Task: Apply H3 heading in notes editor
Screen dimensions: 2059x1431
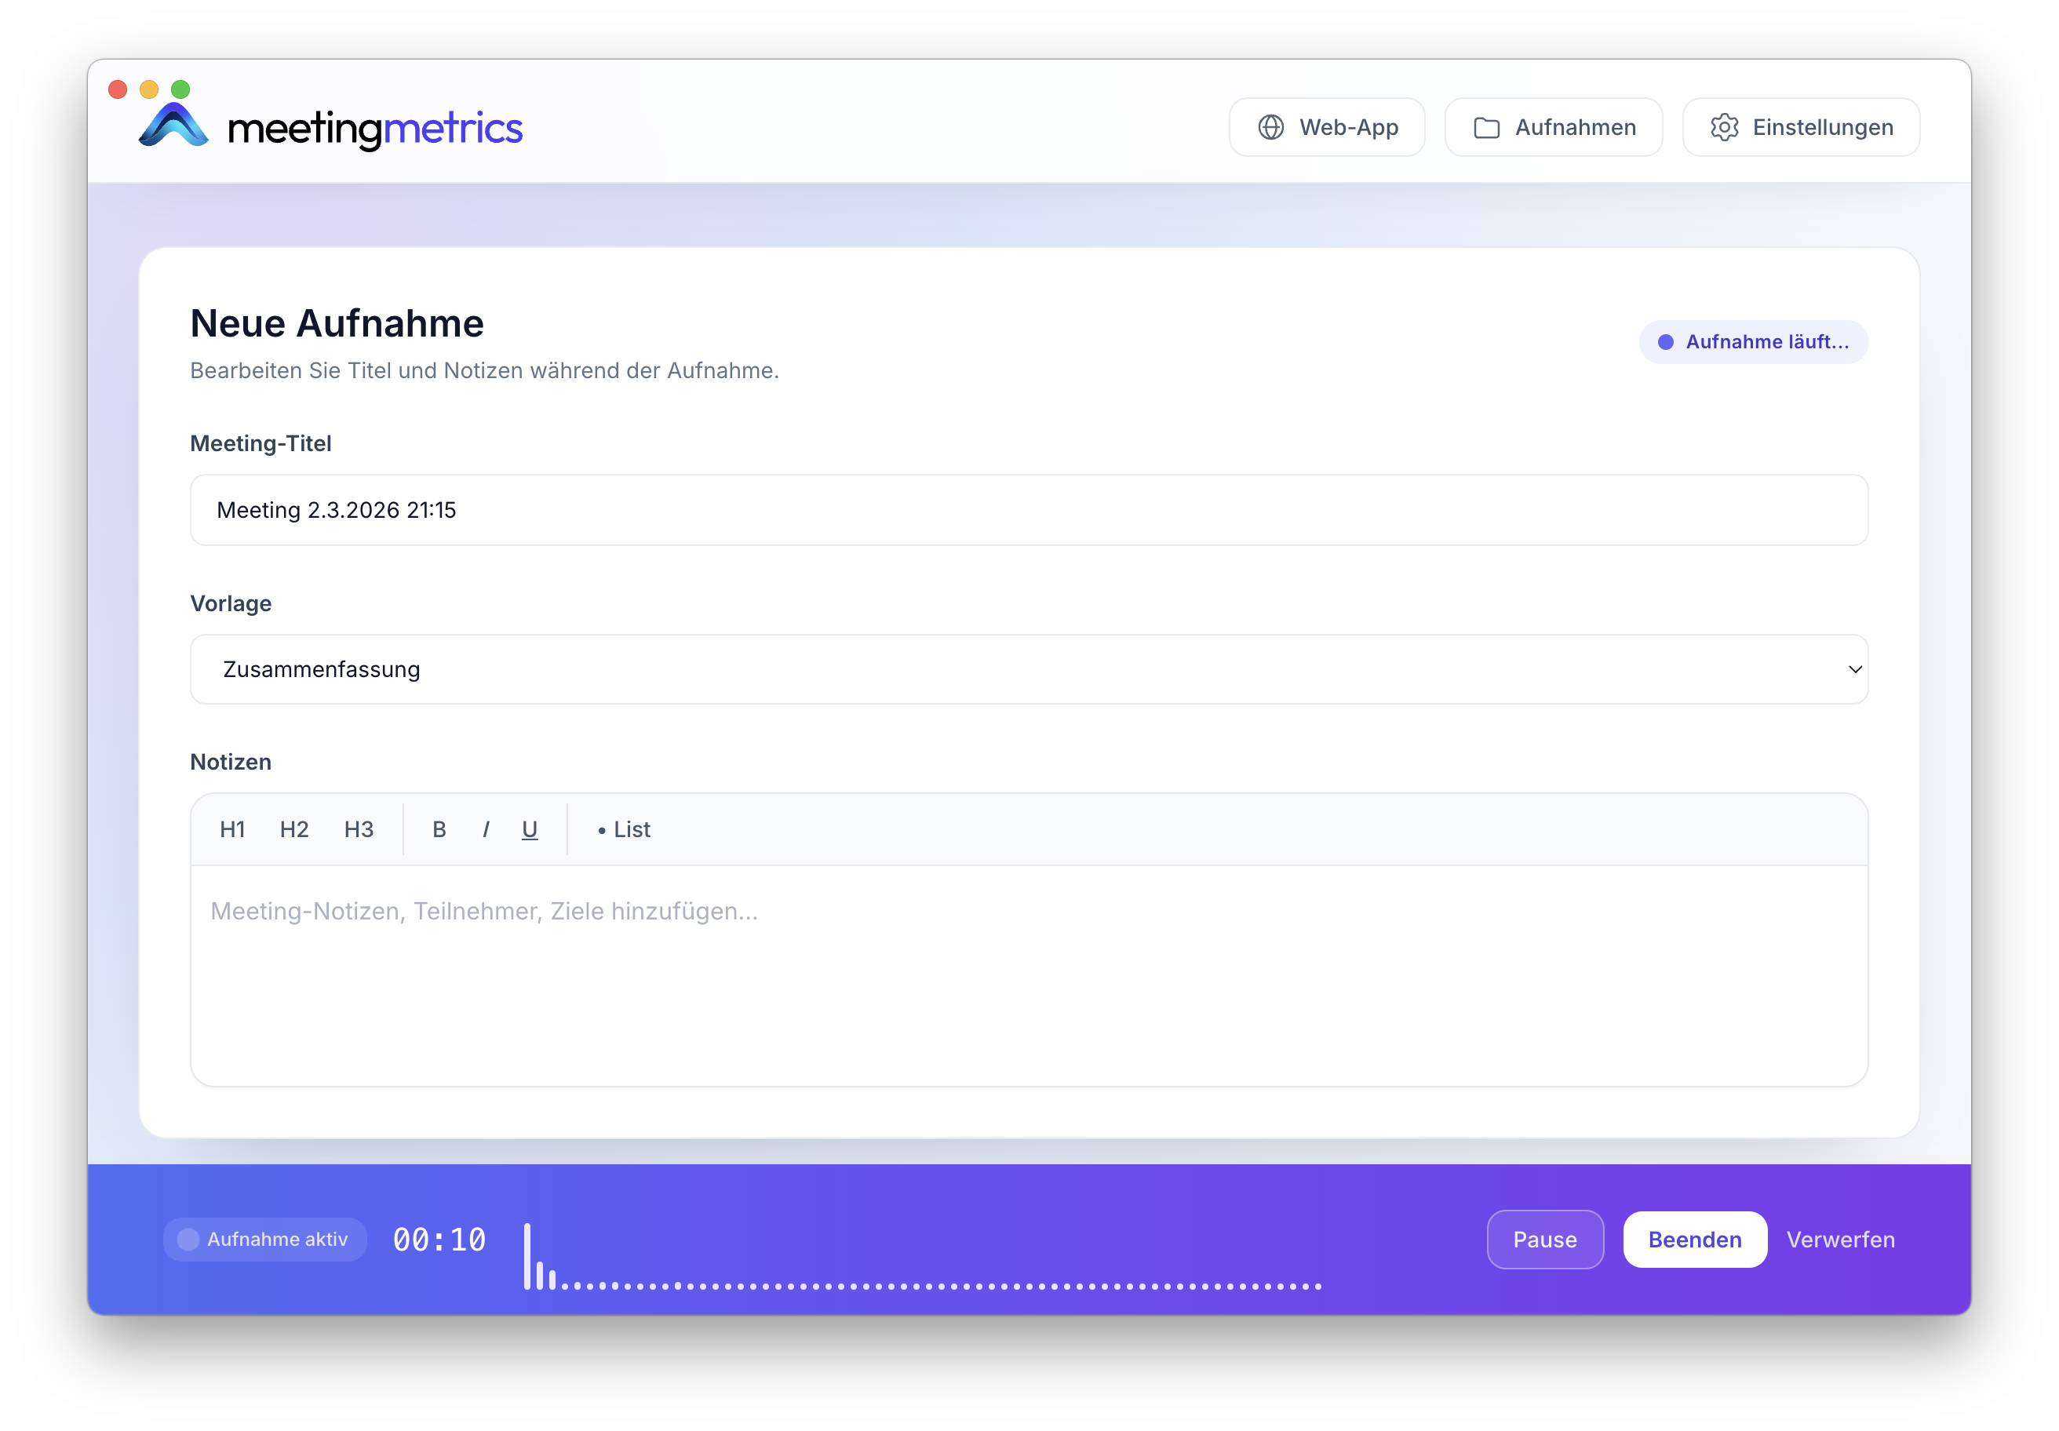Action: click(x=358, y=829)
